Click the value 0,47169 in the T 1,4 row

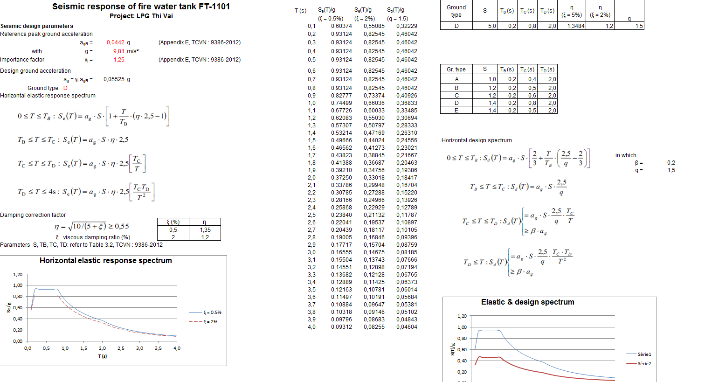pyautogui.click(x=374, y=133)
